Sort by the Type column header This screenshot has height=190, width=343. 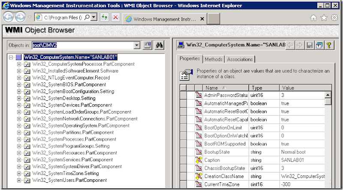(x=264, y=88)
